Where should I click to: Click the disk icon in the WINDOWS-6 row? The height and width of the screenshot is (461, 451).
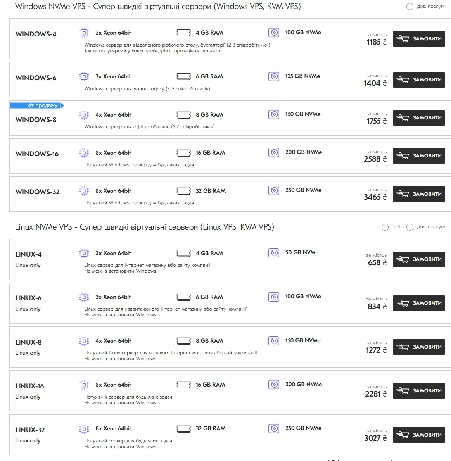(x=274, y=76)
